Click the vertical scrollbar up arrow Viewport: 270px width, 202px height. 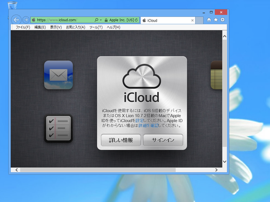coord(225,36)
